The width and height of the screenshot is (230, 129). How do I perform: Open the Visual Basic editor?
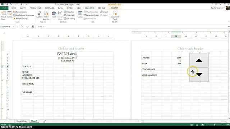click(3, 15)
